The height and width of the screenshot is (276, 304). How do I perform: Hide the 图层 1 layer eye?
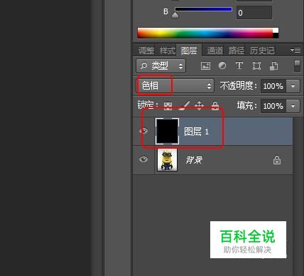pyautogui.click(x=143, y=131)
